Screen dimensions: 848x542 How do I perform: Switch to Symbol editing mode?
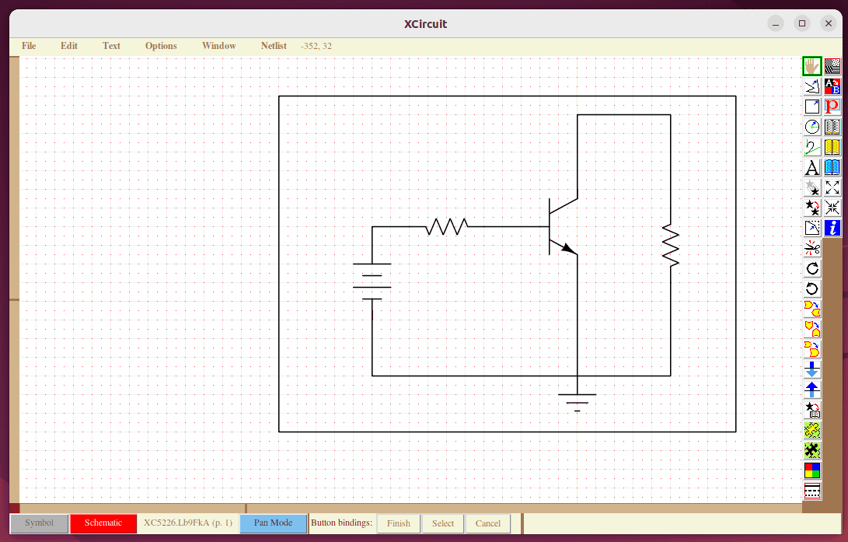point(39,523)
